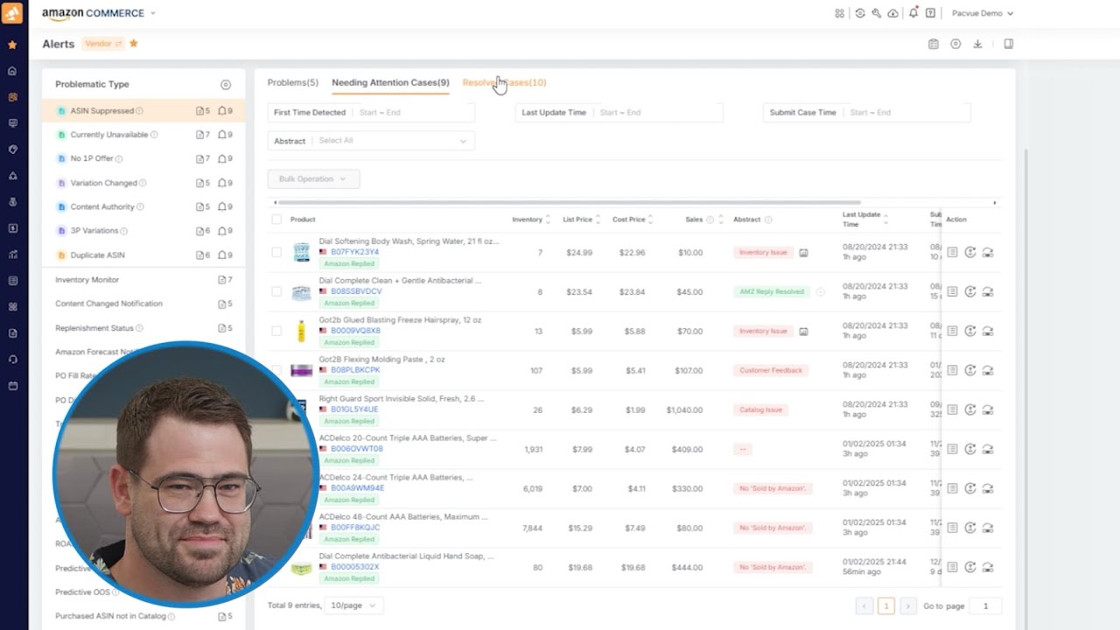This screenshot has width=1120, height=630.
Task: Click the Home icon in left sidebar
Action: pyautogui.click(x=12, y=71)
